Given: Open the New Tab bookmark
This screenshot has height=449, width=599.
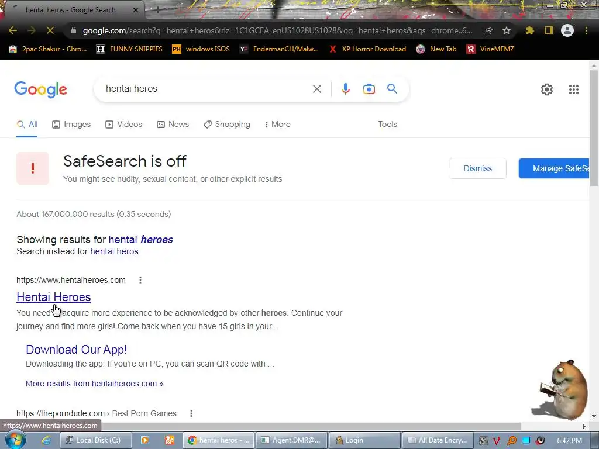Looking at the screenshot, I should [436, 49].
